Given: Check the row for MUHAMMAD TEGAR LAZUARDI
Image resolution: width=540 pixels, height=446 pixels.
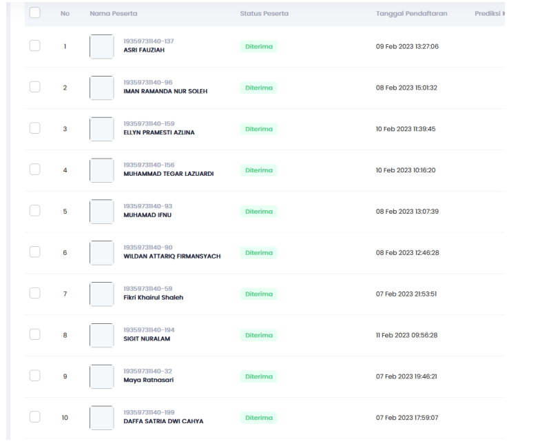Looking at the screenshot, I should pos(35,170).
